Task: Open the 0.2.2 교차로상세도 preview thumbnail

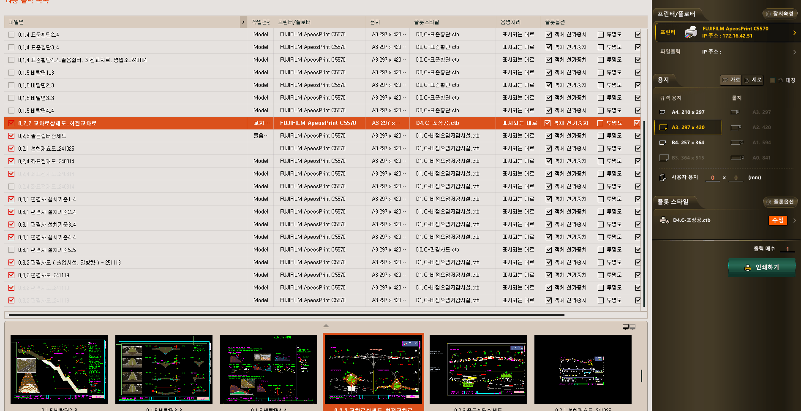Action: coord(373,369)
